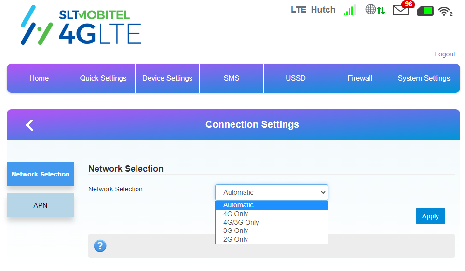The width and height of the screenshot is (465, 271).
Task: Choose the highlighted Automatic option
Action: pyautogui.click(x=272, y=205)
